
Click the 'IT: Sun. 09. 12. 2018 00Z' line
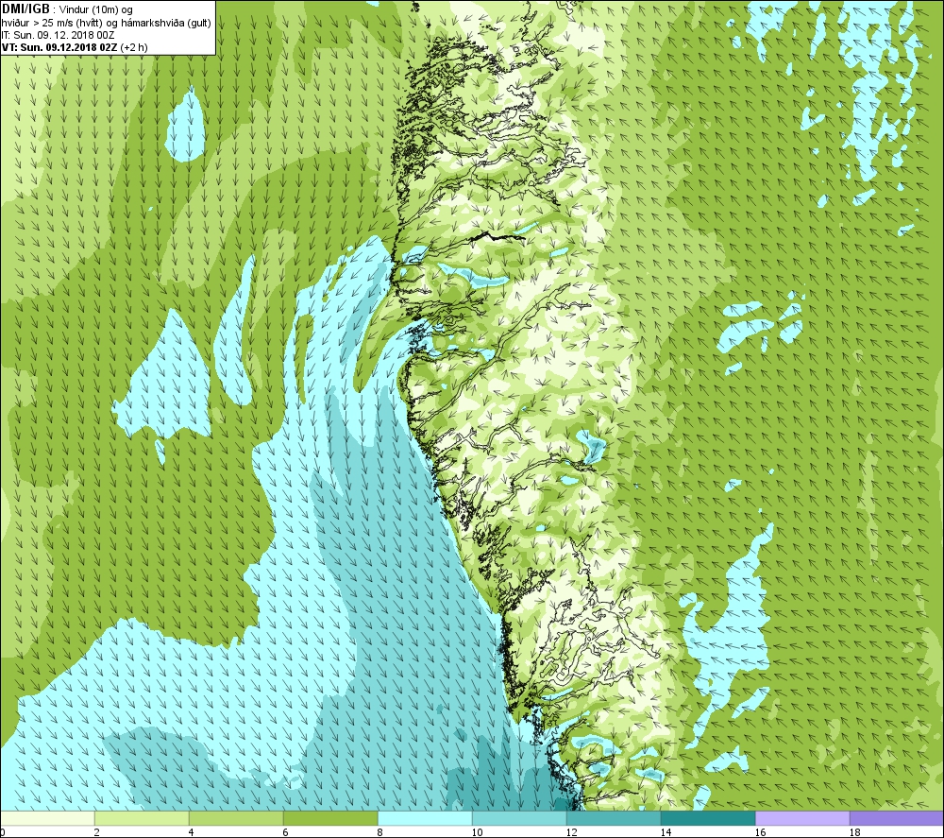[59, 35]
